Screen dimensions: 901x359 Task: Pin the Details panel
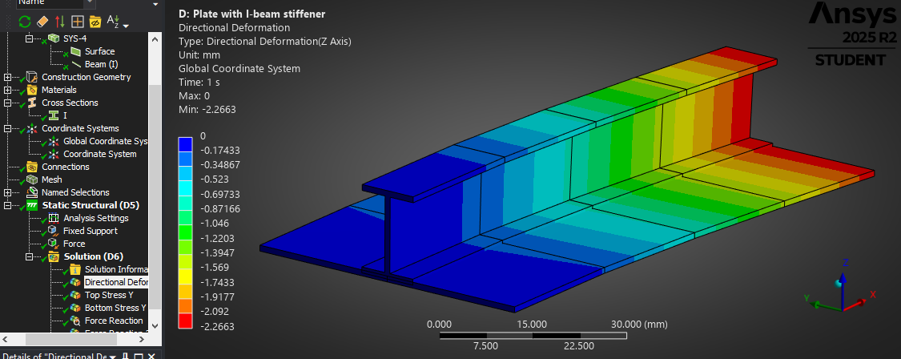tap(126, 357)
